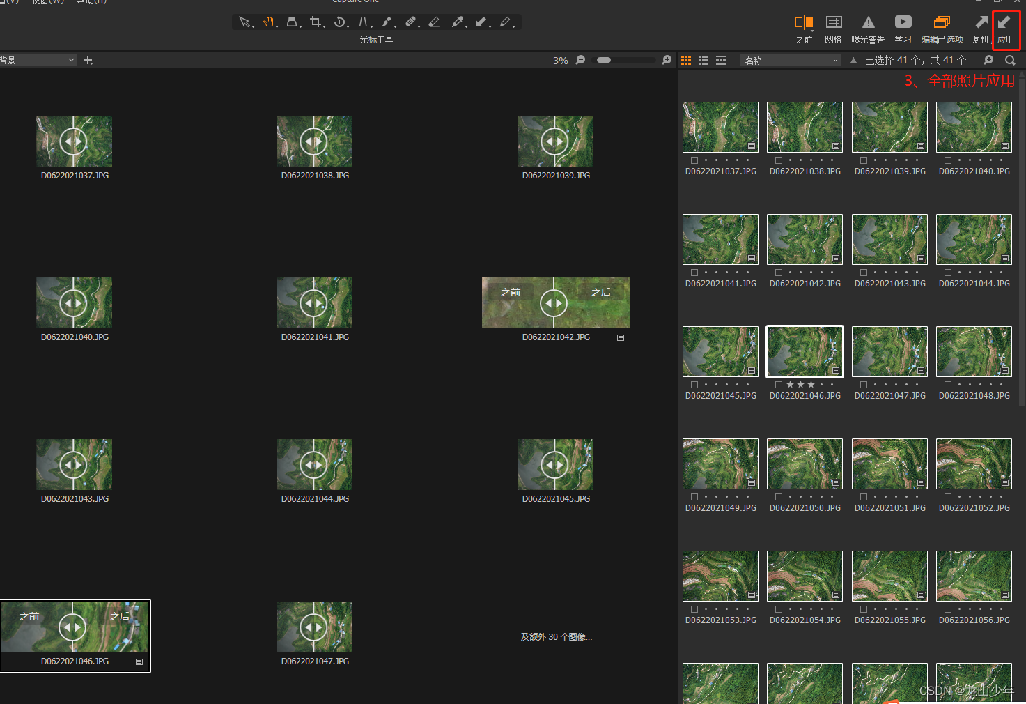Select the D0622021050.JPG browser thumbnail
Viewport: 1026px width, 704px height.
tap(805, 464)
